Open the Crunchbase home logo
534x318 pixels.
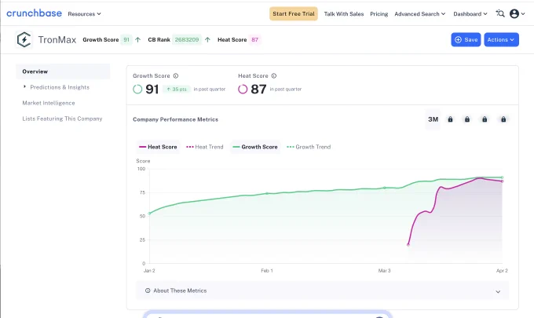[34, 13]
